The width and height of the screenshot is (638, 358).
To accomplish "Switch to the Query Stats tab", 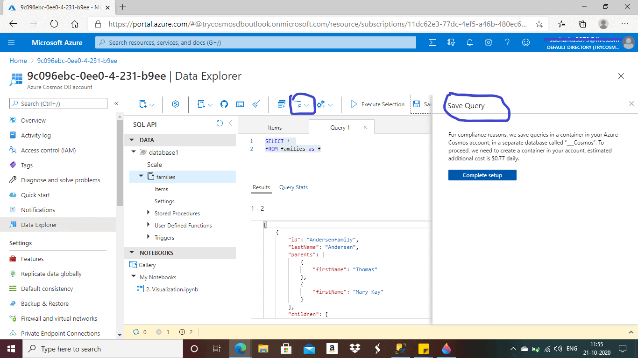I will [x=293, y=187].
